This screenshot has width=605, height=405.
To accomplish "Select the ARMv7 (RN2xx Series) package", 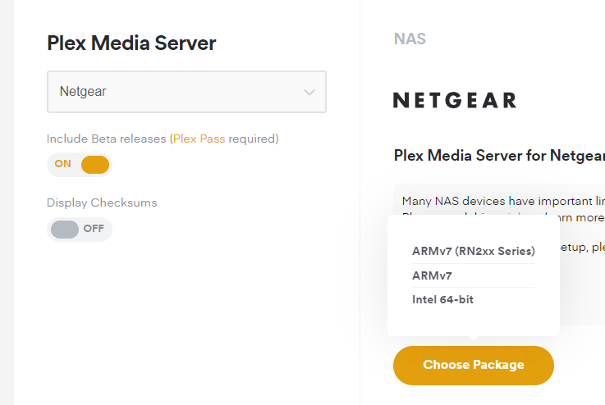I will [473, 251].
